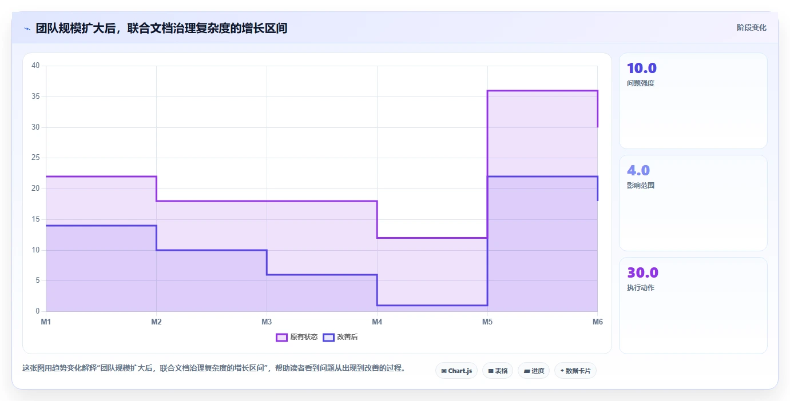Click the M5 axis label

(487, 322)
